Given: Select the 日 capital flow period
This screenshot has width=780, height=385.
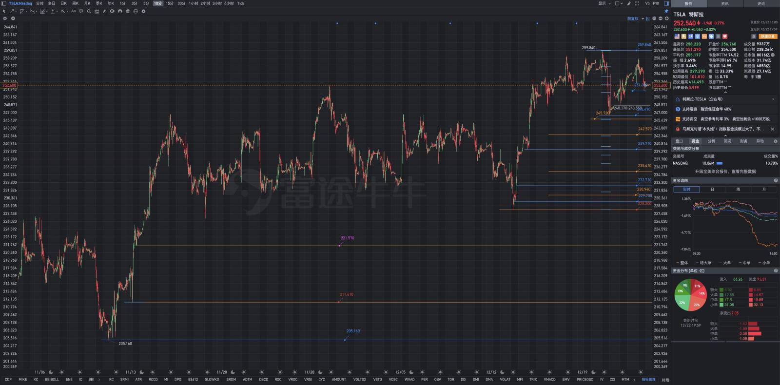Looking at the screenshot, I should pyautogui.click(x=712, y=189).
